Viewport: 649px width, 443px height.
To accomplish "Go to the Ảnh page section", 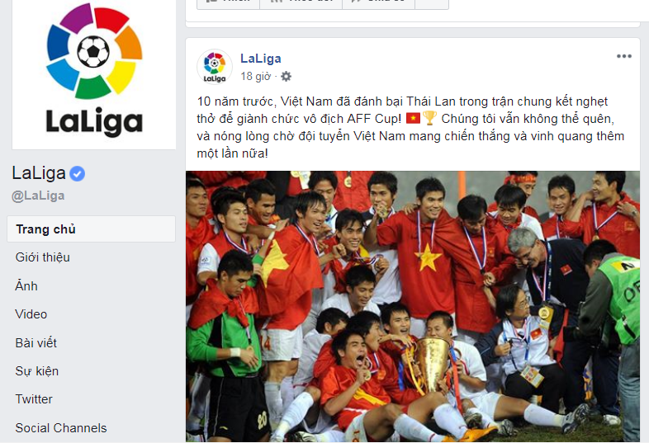I will pyautogui.click(x=26, y=285).
